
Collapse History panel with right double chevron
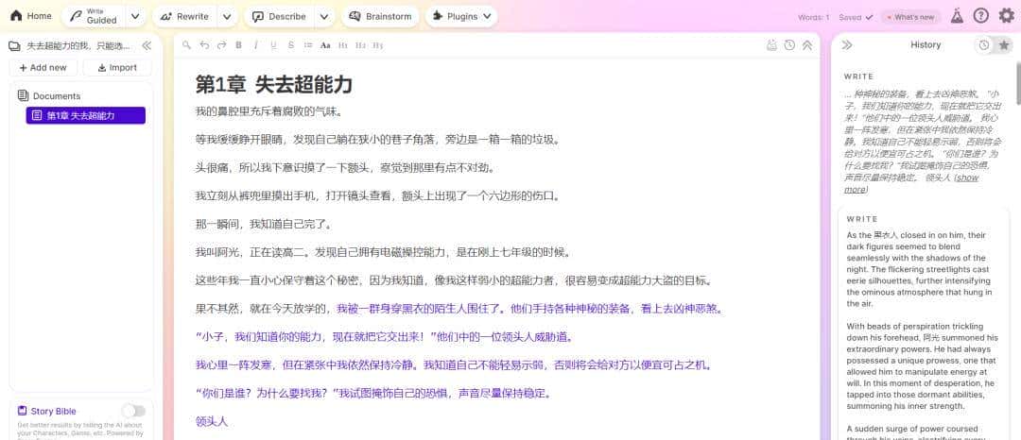[847, 44]
